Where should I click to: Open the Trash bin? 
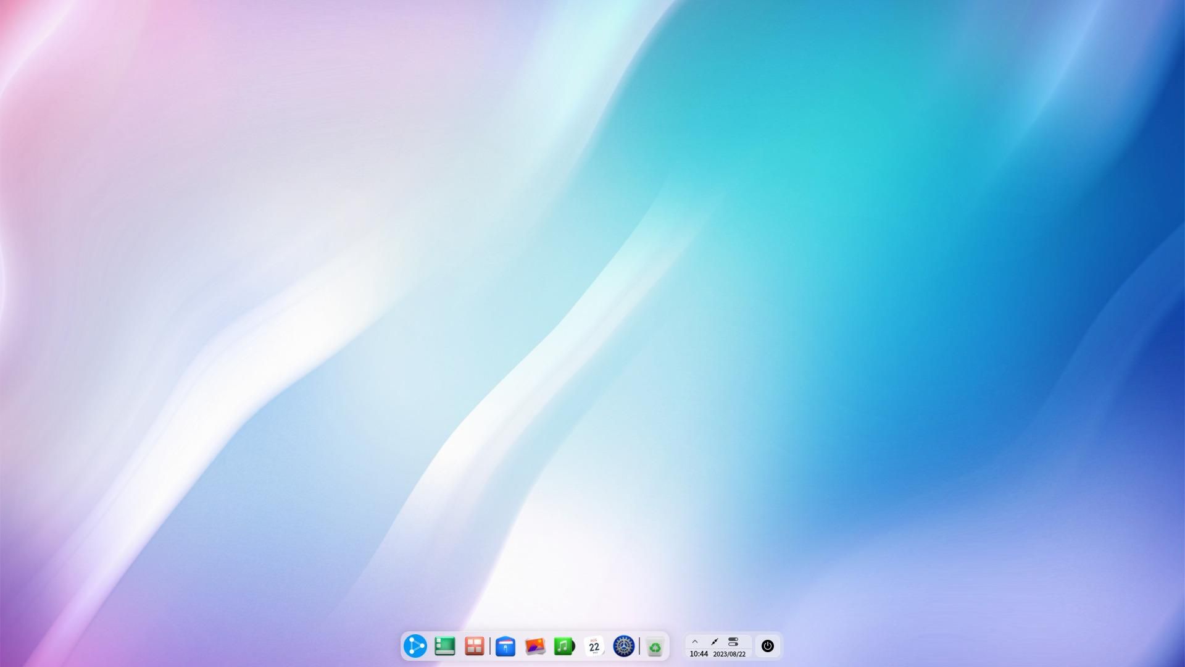pyautogui.click(x=655, y=646)
